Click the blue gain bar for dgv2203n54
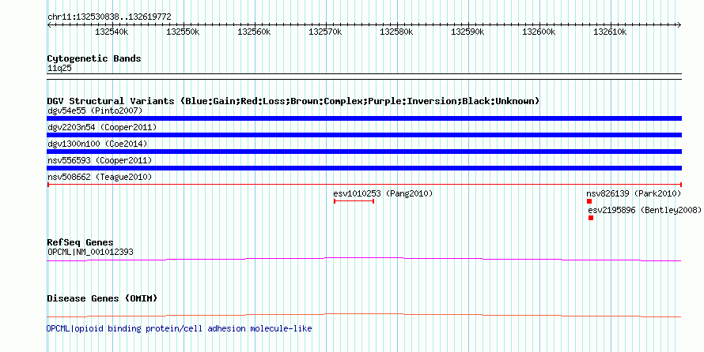 364,135
